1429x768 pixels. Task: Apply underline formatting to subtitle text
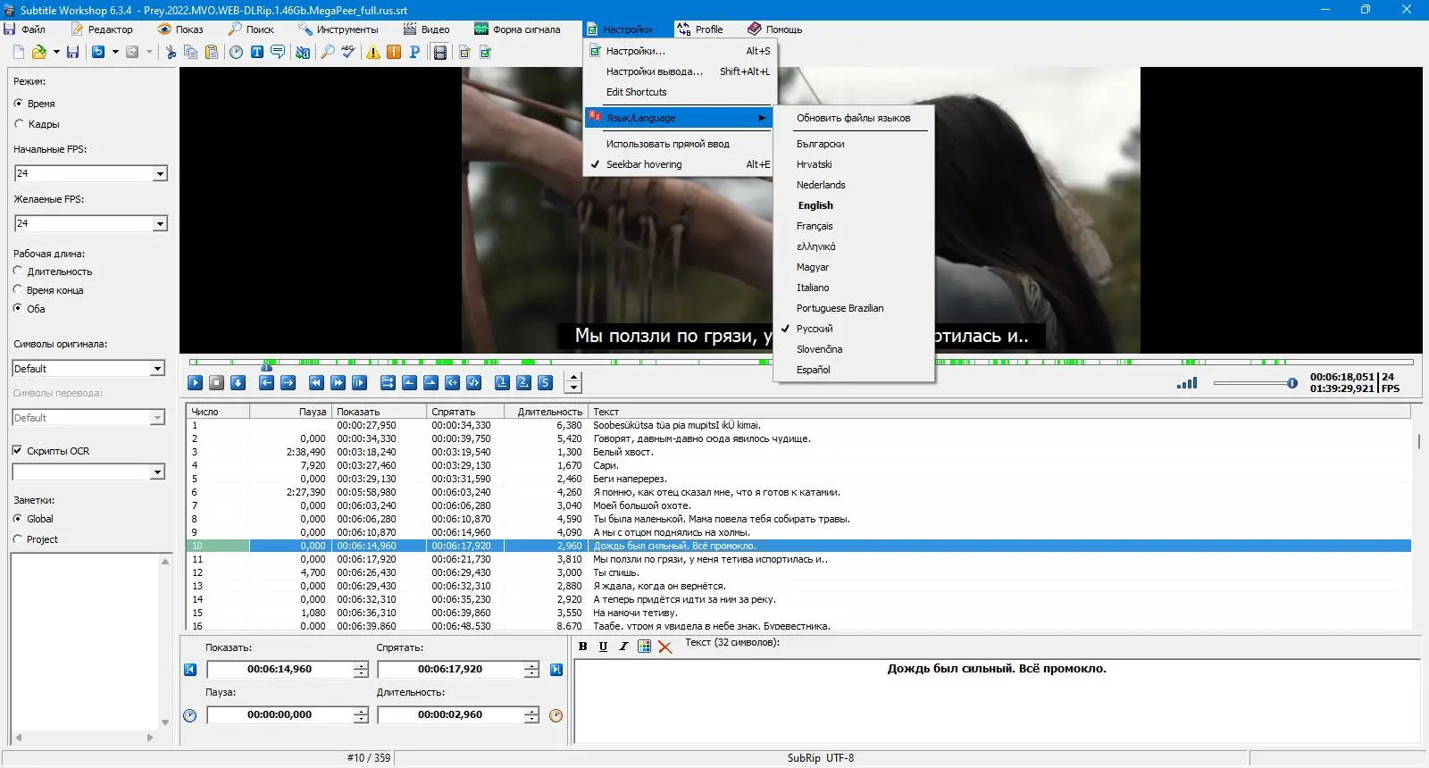click(x=603, y=647)
